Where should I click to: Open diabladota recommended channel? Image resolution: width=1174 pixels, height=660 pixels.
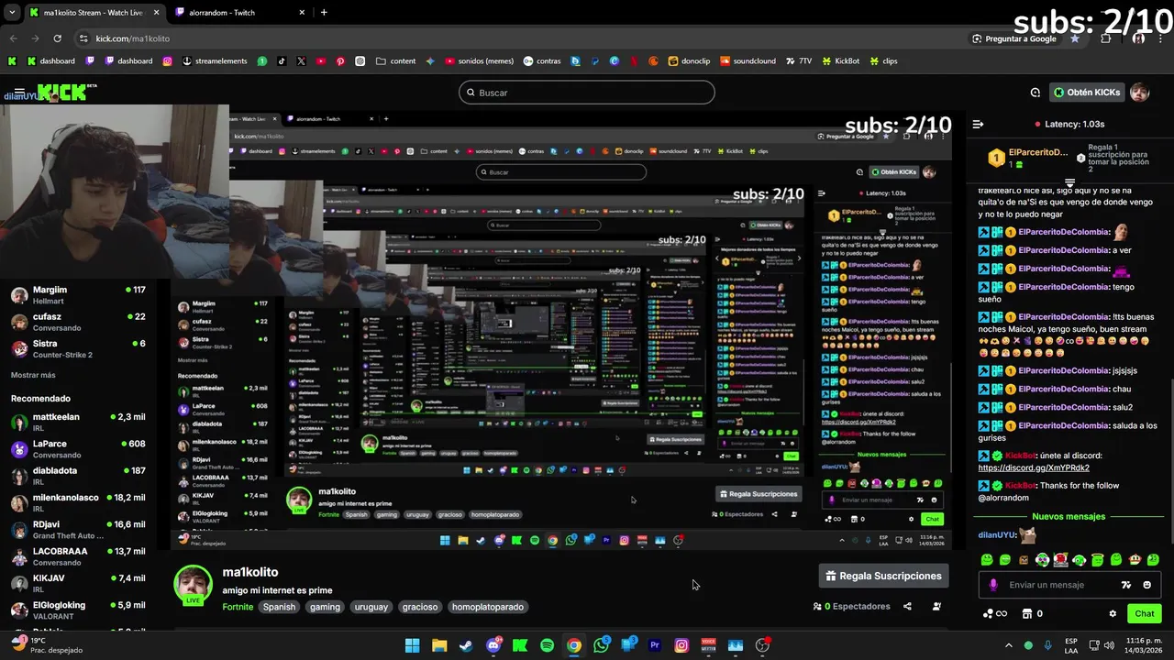pyautogui.click(x=78, y=476)
